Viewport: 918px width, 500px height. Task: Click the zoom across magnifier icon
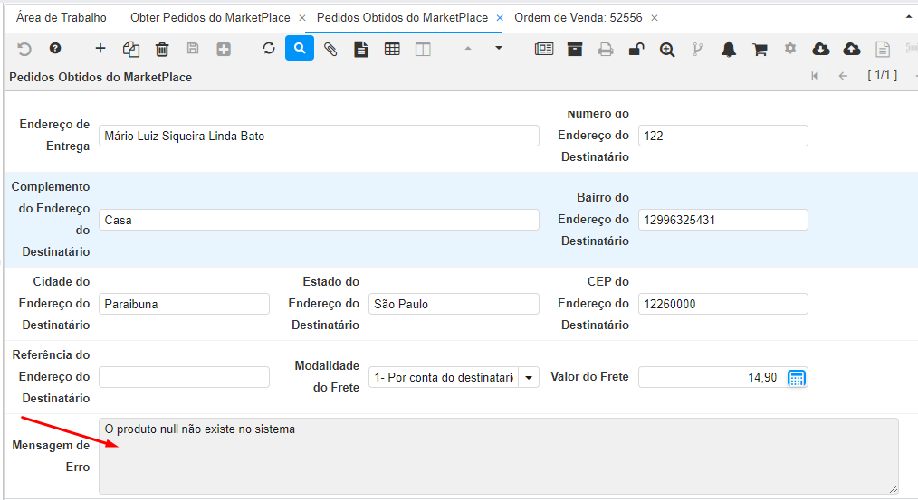(x=667, y=49)
